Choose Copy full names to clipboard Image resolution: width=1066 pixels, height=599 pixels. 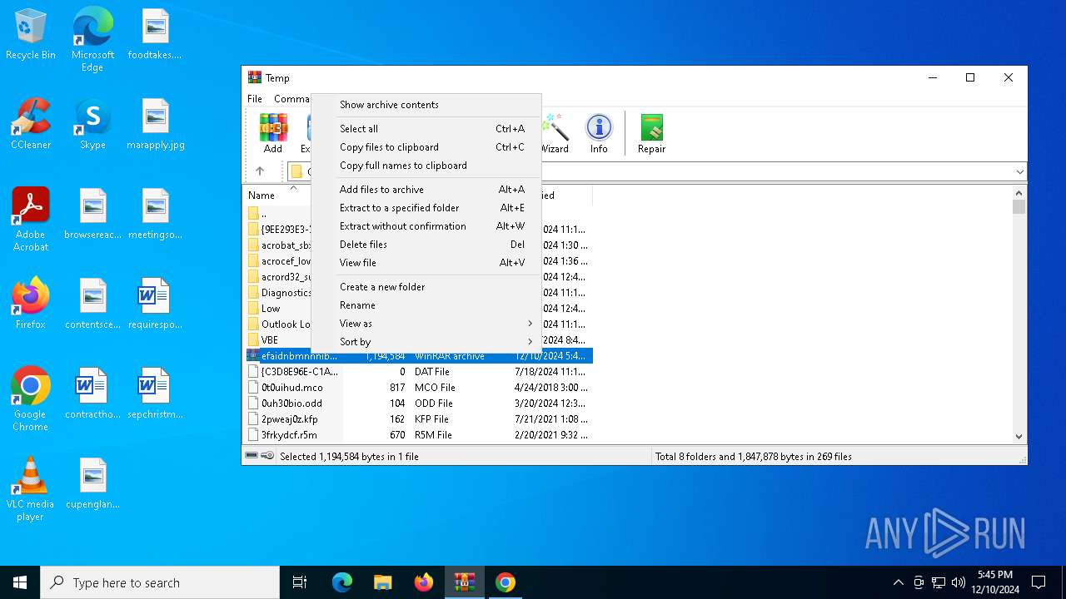pyautogui.click(x=426, y=166)
